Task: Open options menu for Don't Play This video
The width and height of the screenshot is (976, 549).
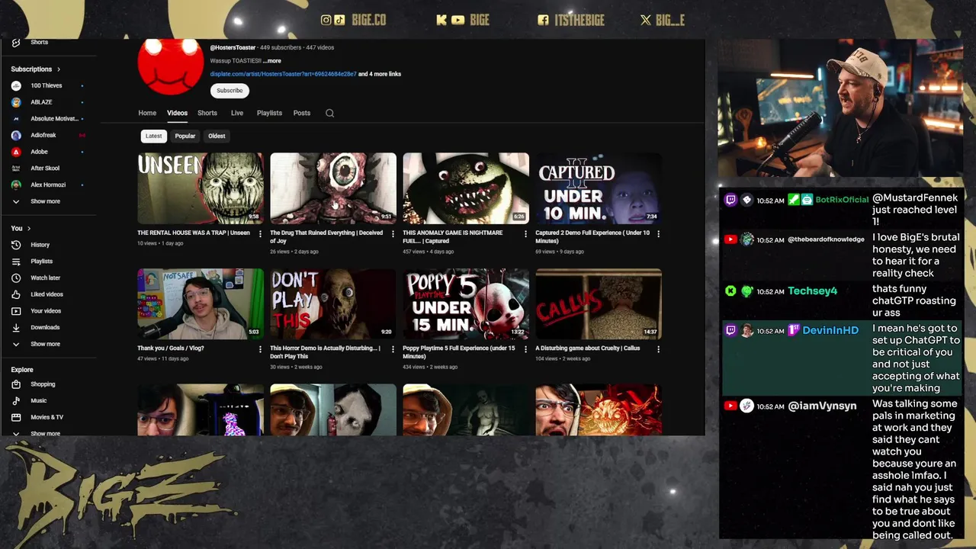Action: tap(393, 349)
